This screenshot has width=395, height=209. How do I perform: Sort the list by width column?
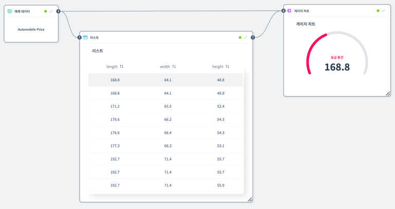174,67
